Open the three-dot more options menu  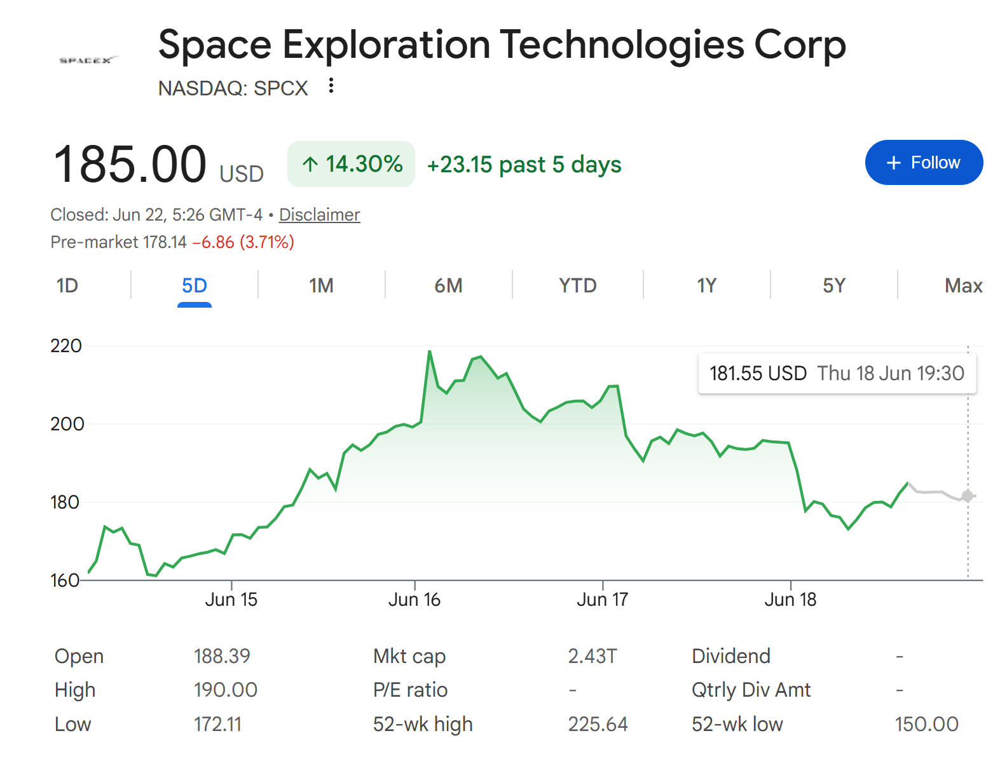click(x=331, y=86)
